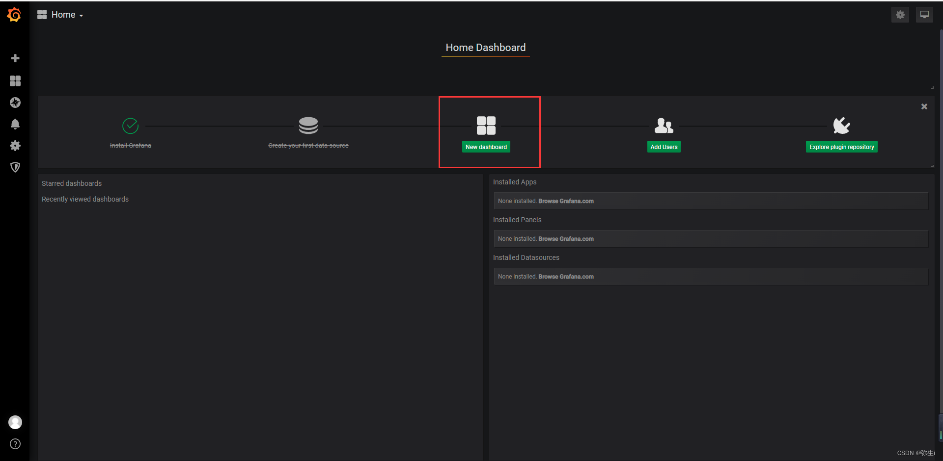This screenshot has height=461, width=943.
Task: Open the Help question mark icon
Action: pos(15,444)
